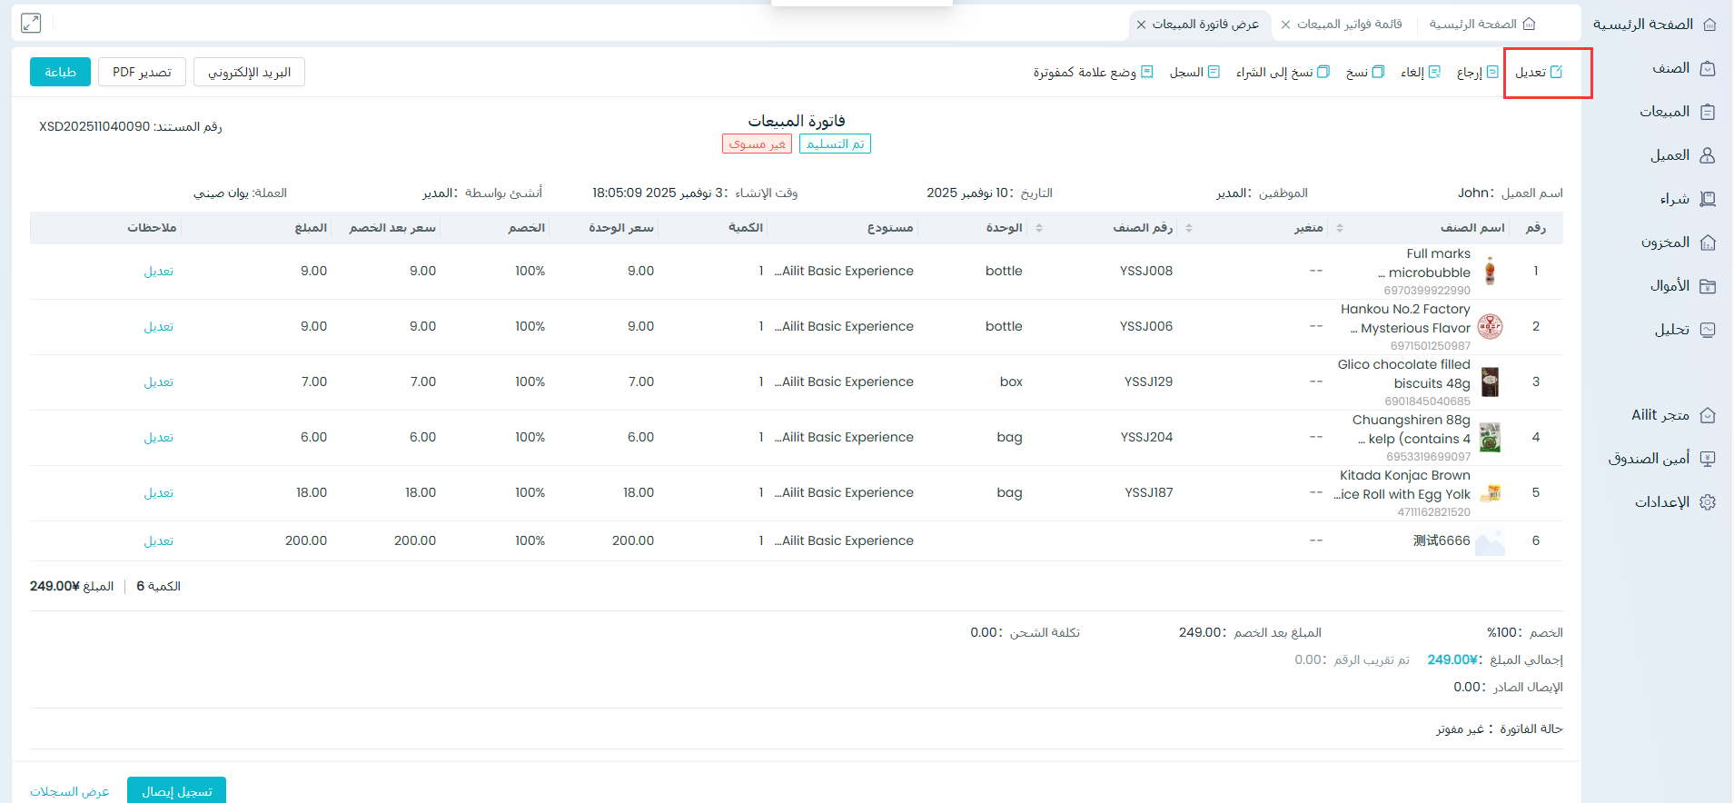The width and height of the screenshot is (1734, 803).
Task: Switch to the قائمة فواتير المبيعات tab
Action: pyautogui.click(x=1349, y=25)
